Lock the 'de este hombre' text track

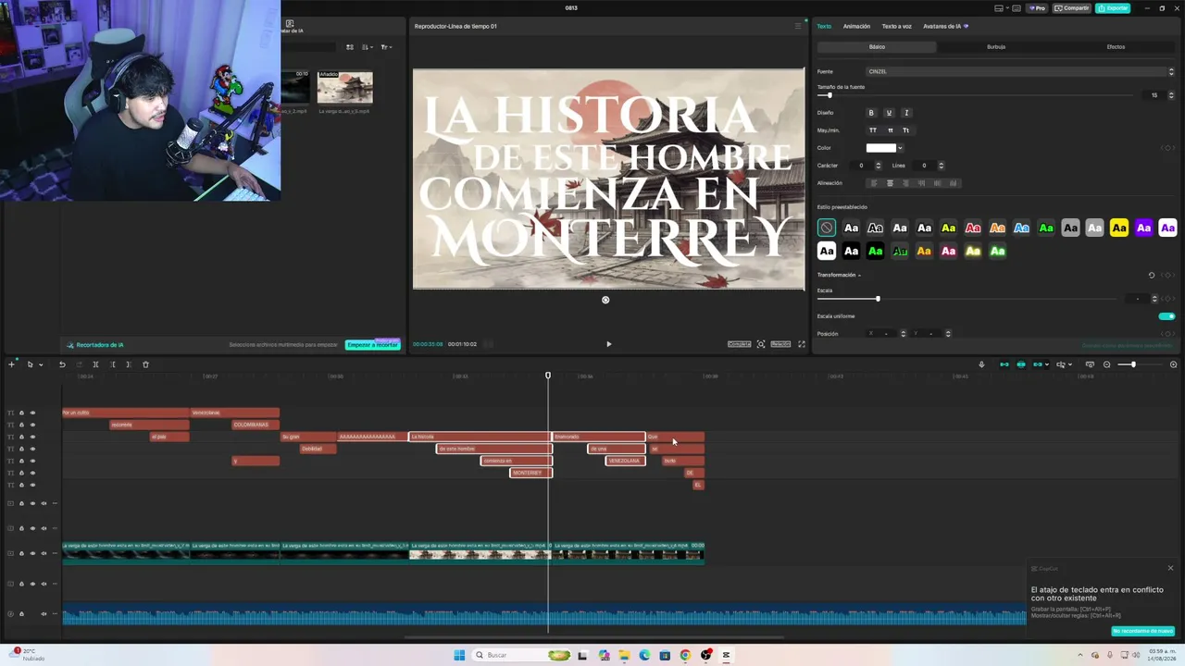point(21,449)
